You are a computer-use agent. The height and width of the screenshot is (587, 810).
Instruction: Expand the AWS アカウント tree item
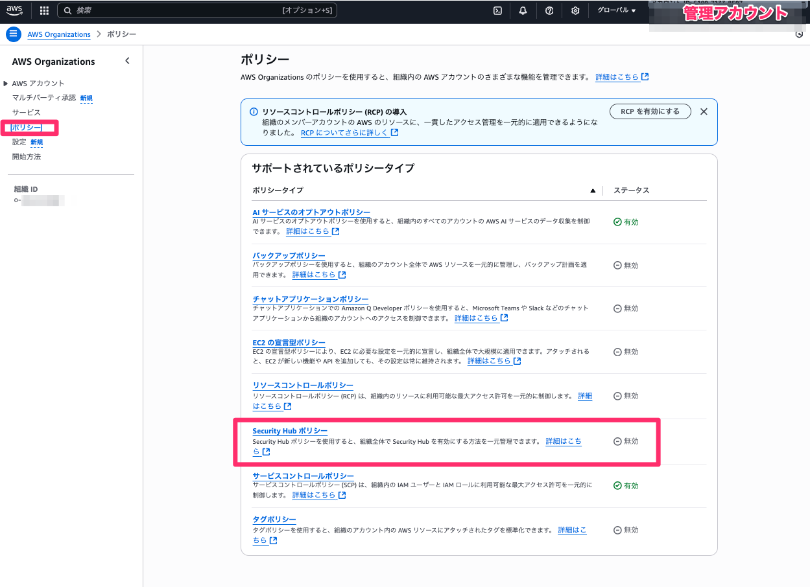point(6,84)
